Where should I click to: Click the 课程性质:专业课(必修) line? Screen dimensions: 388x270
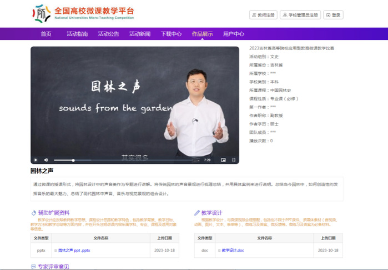point(274,99)
